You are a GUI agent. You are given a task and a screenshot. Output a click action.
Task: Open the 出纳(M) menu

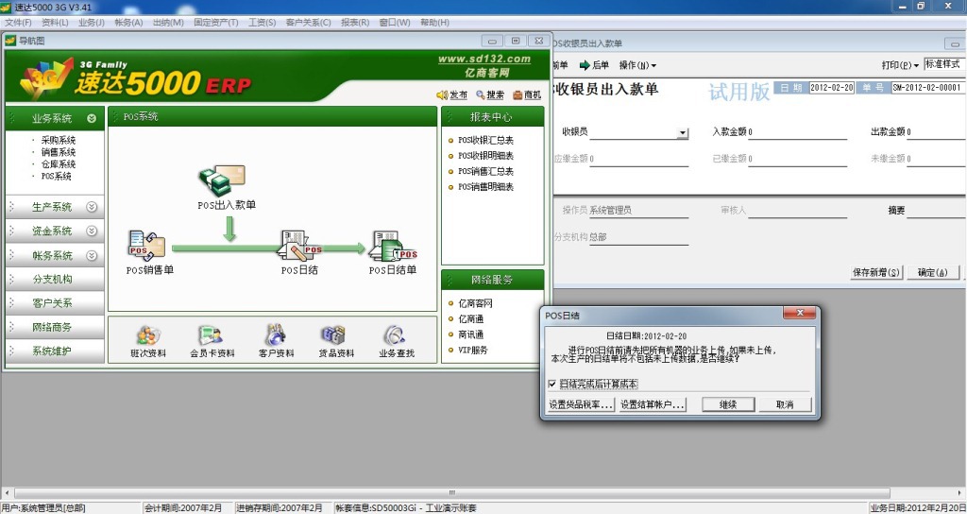pos(168,23)
